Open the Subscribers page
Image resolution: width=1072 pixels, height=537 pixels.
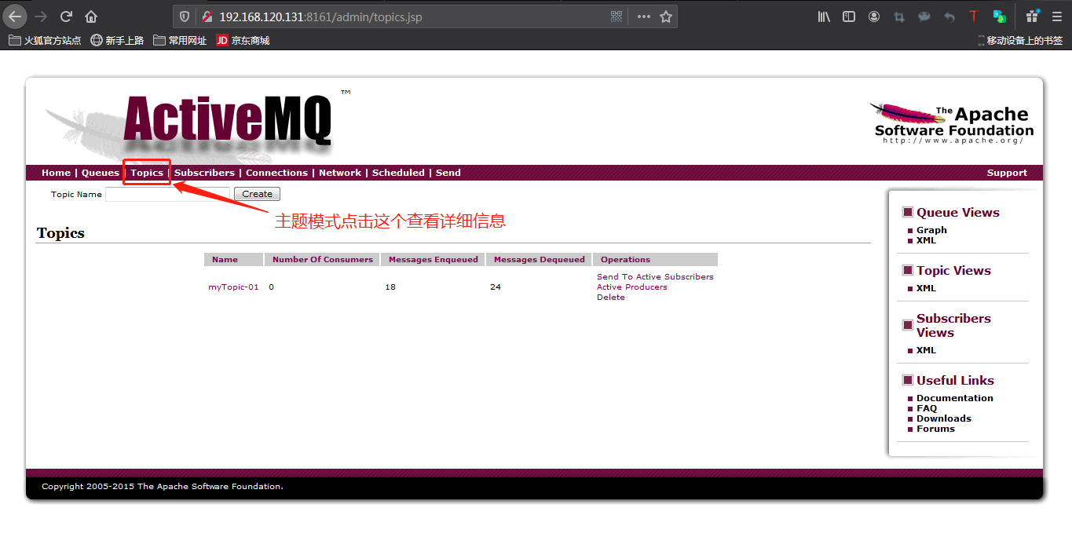204,173
